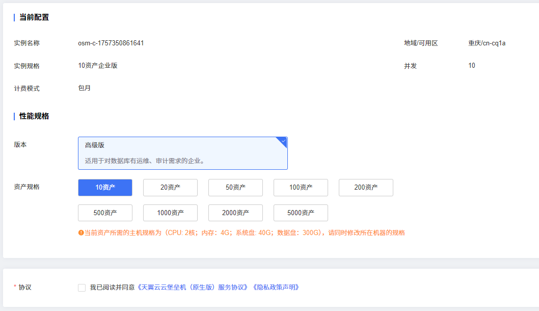
Task: Click the orange warning icon
Action: coord(80,233)
